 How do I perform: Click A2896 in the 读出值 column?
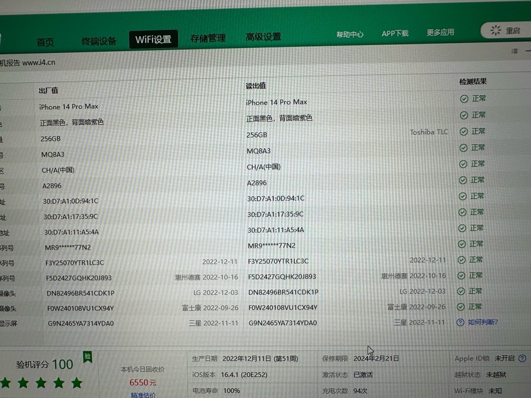coord(256,183)
